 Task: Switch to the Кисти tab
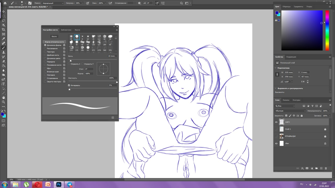click(x=77, y=30)
